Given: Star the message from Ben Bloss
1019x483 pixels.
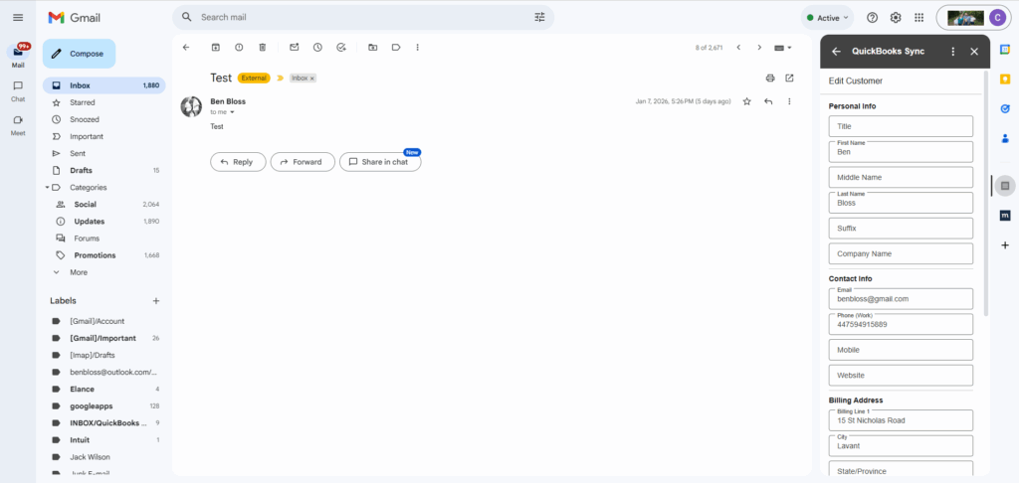Looking at the screenshot, I should [746, 101].
